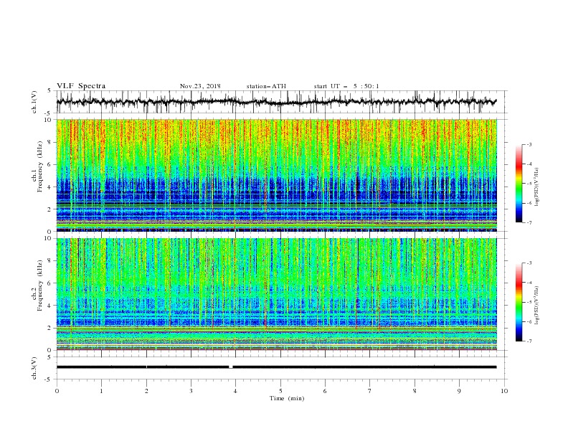
Task: Click the "-7" label on lower color bar
Action: [x=529, y=341]
